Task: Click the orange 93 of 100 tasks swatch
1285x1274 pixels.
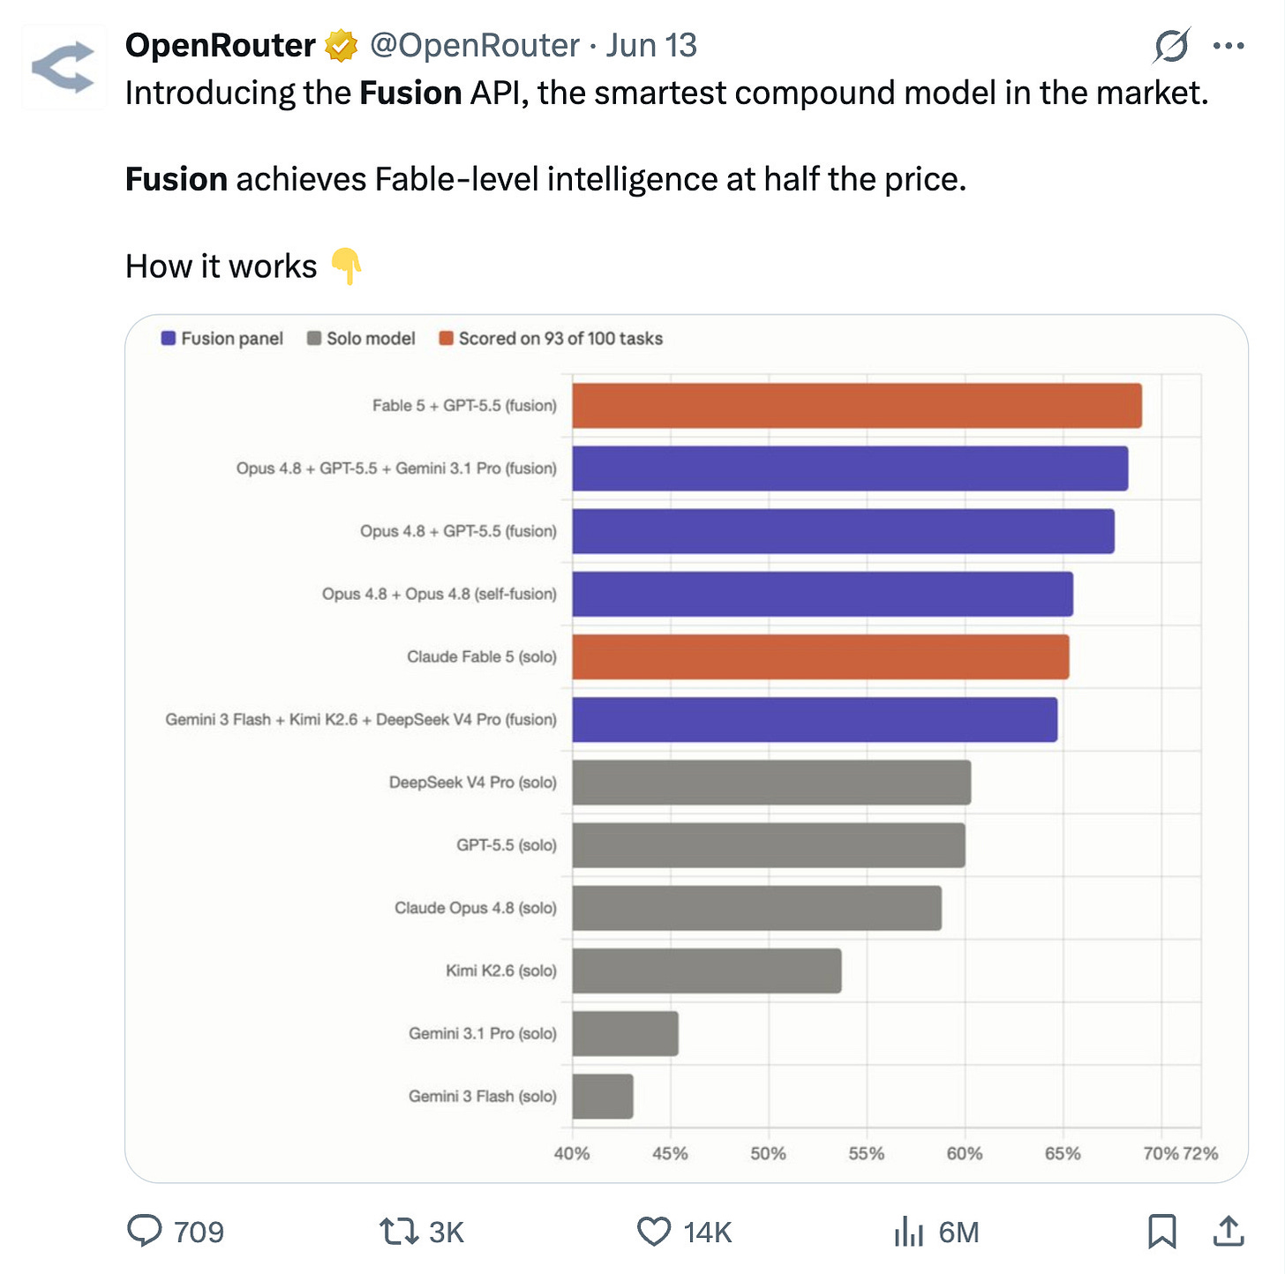Action: pos(447,338)
